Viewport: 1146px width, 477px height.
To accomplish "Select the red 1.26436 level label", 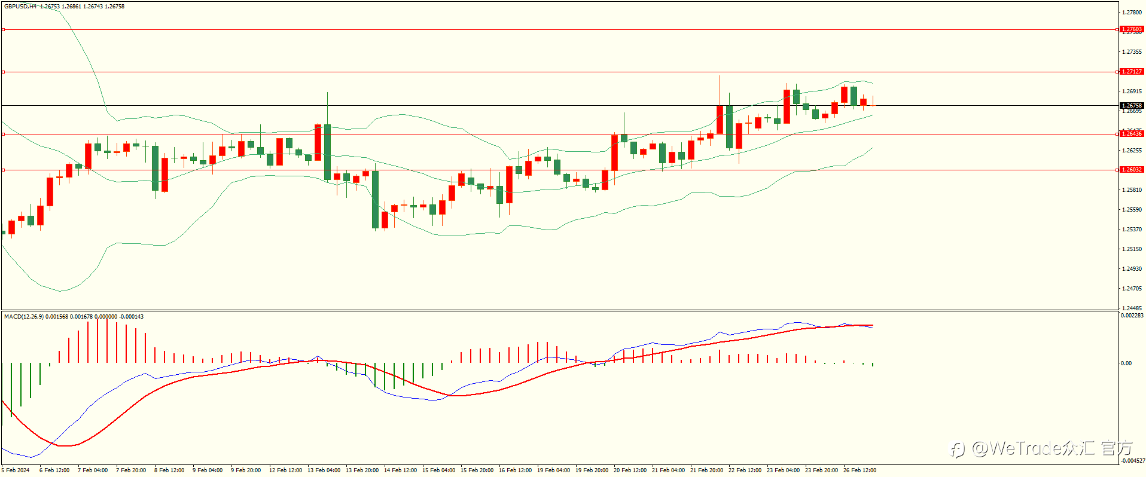I will point(1131,134).
